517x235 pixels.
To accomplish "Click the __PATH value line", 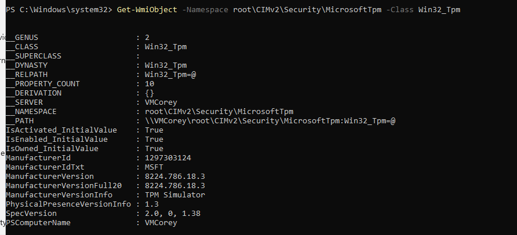I will pyautogui.click(x=270, y=121).
